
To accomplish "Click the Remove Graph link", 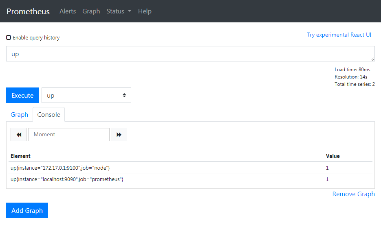I will coord(353,194).
